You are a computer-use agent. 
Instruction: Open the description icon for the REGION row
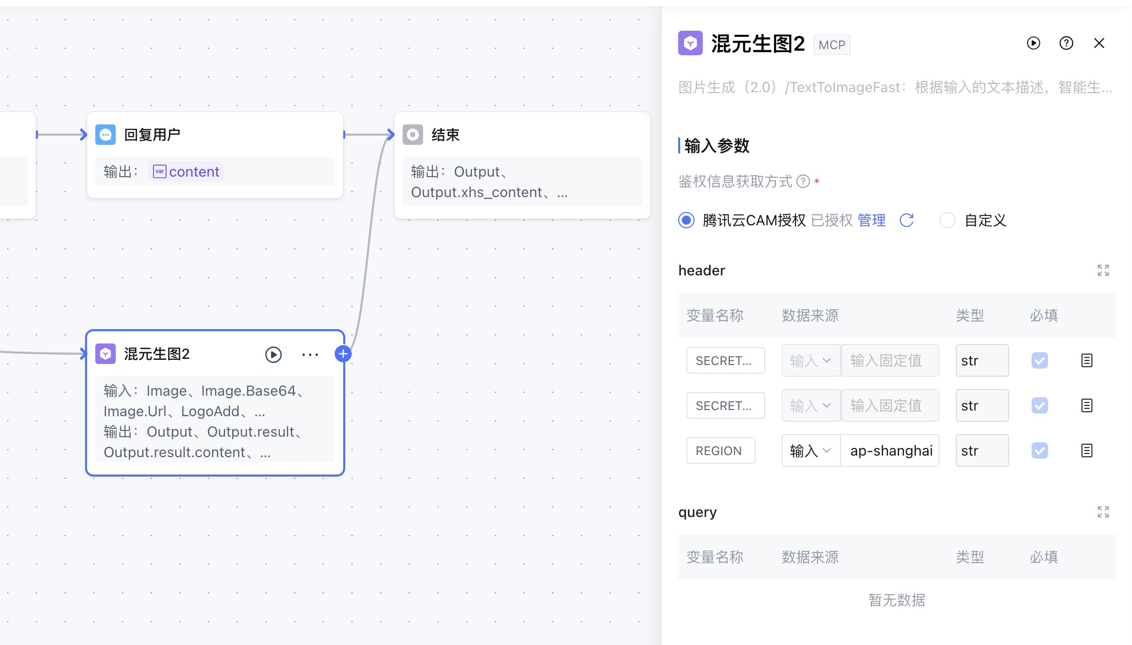tap(1086, 450)
